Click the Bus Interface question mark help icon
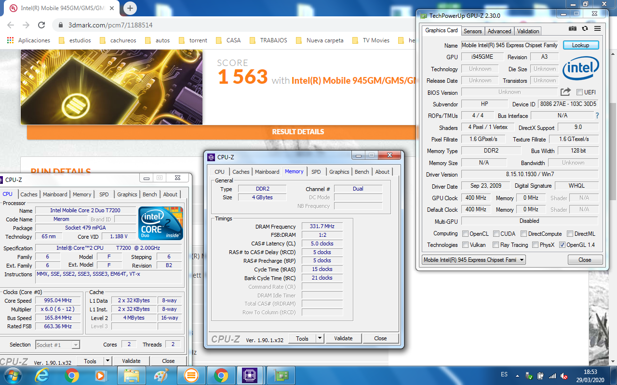Viewport: 617px width, 385px height. 597,115
